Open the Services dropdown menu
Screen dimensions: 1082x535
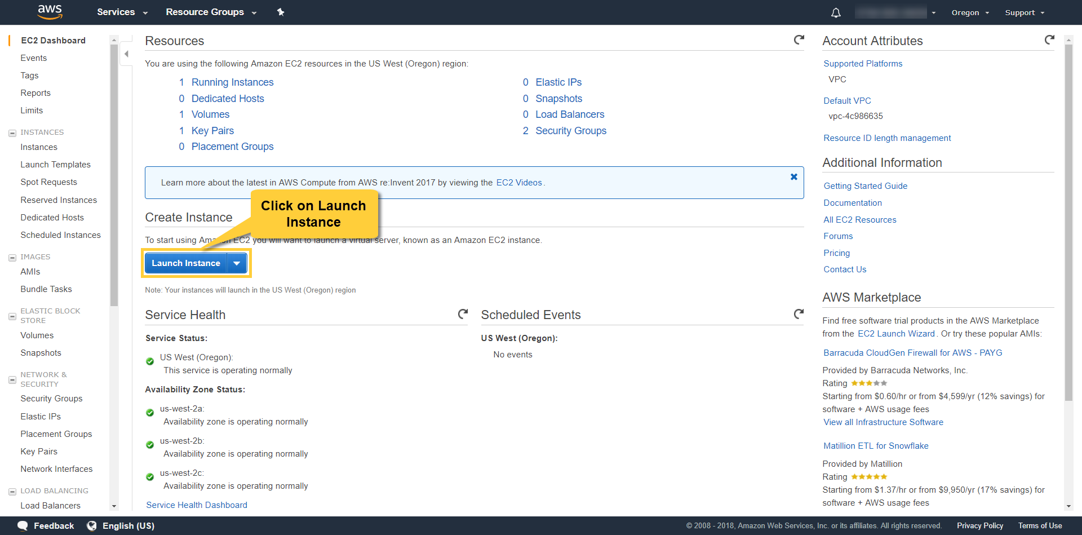[x=122, y=12]
